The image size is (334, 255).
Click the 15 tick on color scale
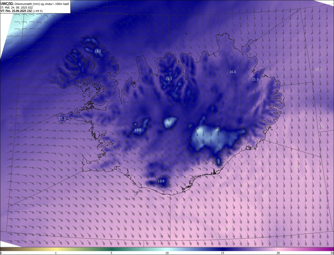pos(223,253)
